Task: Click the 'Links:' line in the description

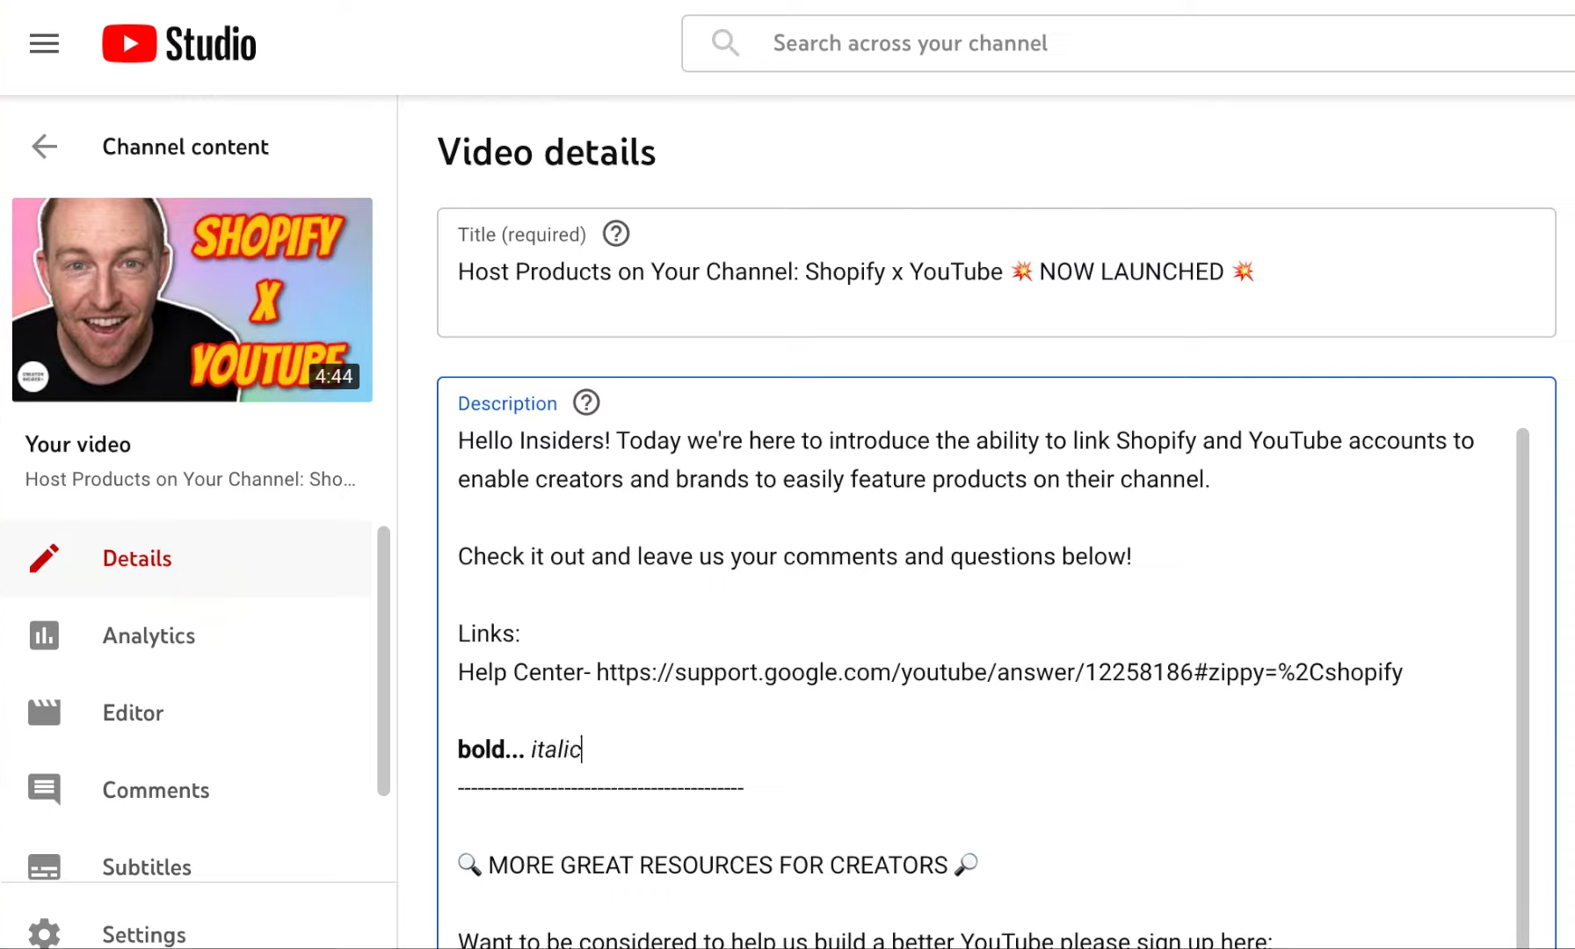Action: pyautogui.click(x=489, y=634)
